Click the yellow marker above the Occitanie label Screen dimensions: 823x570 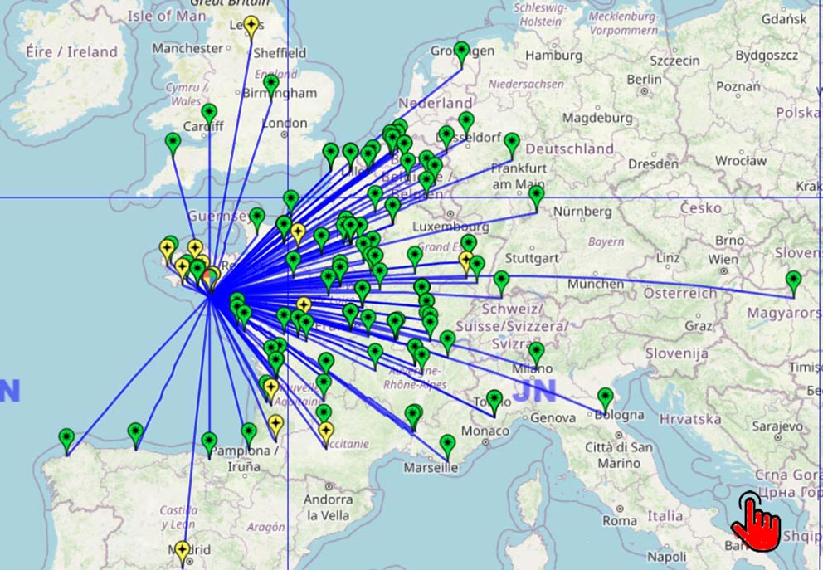pyautogui.click(x=326, y=431)
